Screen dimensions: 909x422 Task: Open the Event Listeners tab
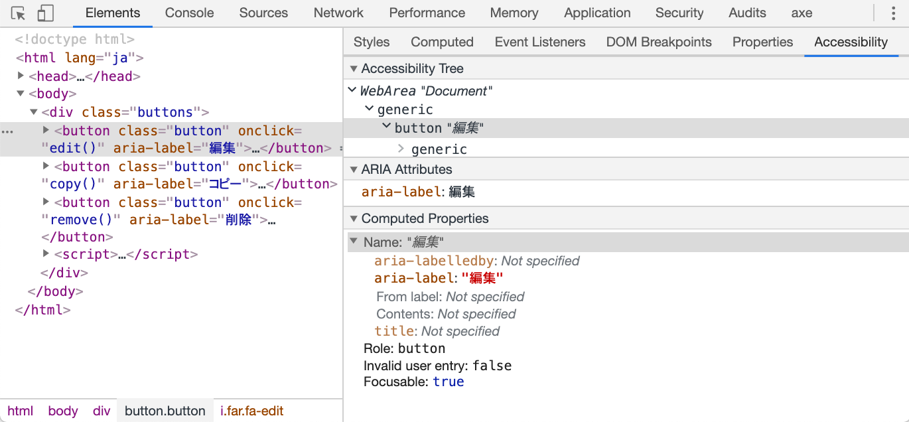[539, 42]
